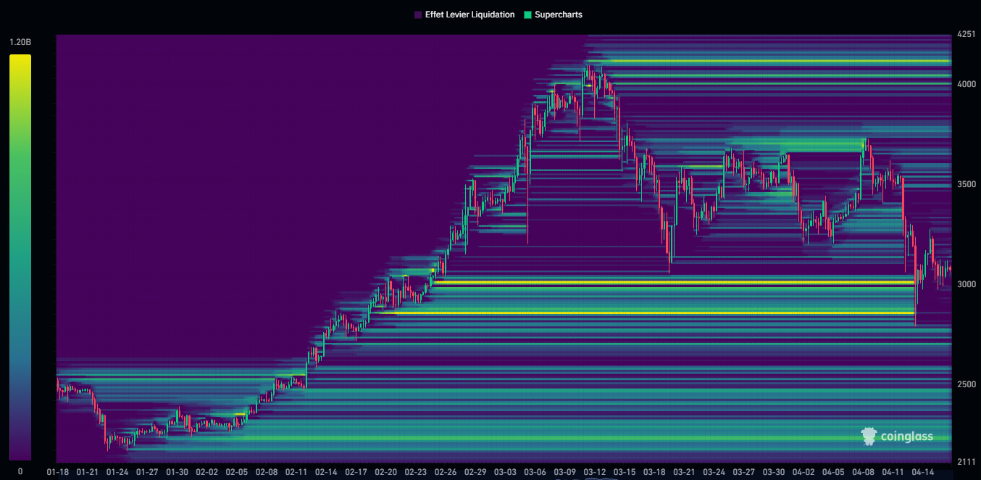981x480 pixels.
Task: Click the 0 minimum scale label
Action: click(x=20, y=471)
